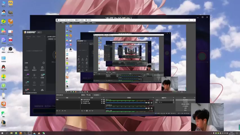The image size is (240, 135).
Task: Open second mixer channel gear settings
Action: pyautogui.click(x=152, y=108)
